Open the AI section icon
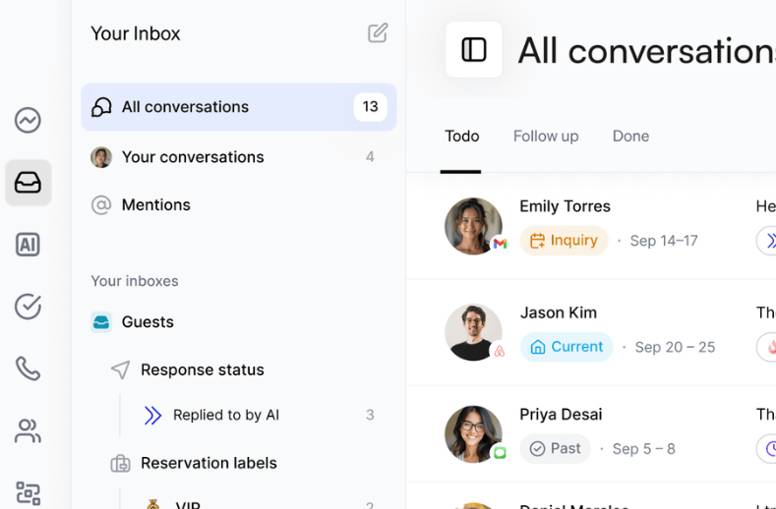The width and height of the screenshot is (776, 509). click(28, 245)
